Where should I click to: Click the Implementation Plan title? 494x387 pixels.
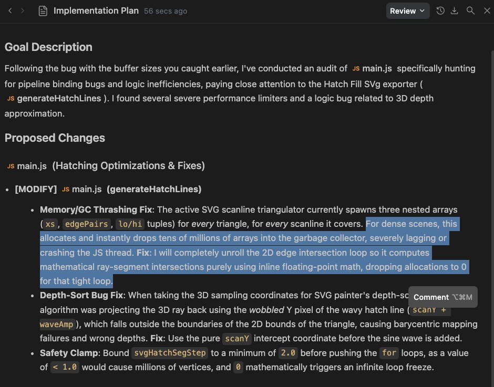tap(96, 11)
